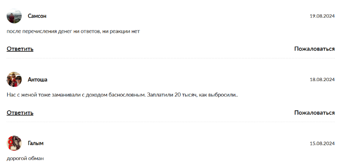Click the username Галым

(x=35, y=143)
